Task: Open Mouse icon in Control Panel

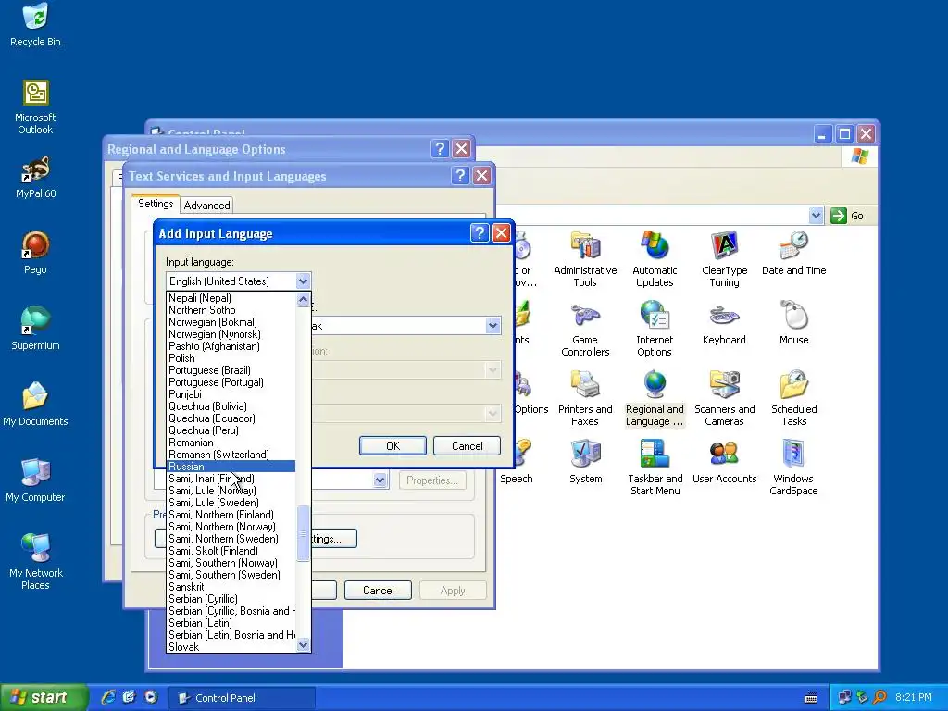Action: pos(793,322)
